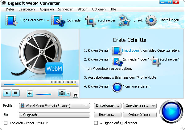
Task: Click the Zuschneiden crop icon in step 2
Action: pyautogui.click(x=155, y=61)
